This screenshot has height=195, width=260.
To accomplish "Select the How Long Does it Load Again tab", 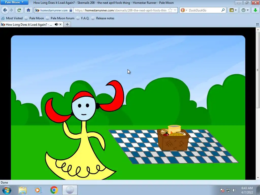I will point(29,25).
